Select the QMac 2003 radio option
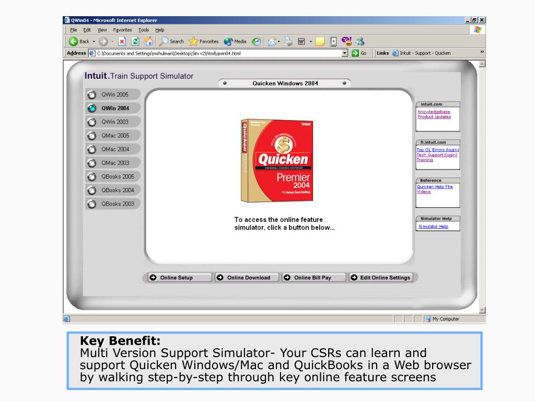 pyautogui.click(x=92, y=163)
